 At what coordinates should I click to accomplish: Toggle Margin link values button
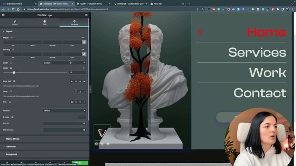pyautogui.click(x=84, y=42)
